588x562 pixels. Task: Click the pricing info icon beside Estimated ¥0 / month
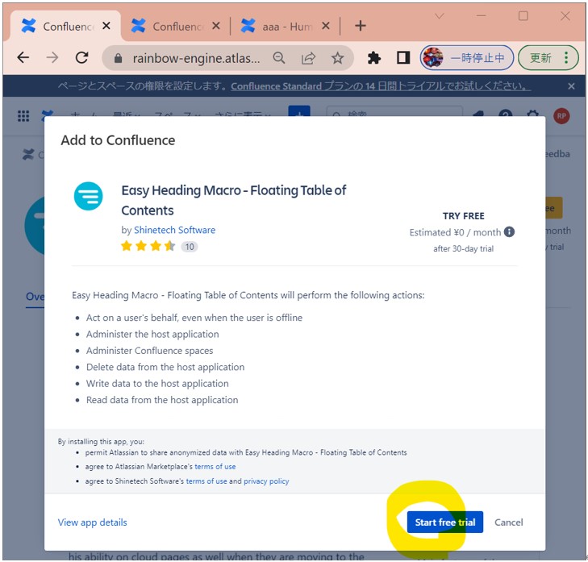(x=509, y=232)
